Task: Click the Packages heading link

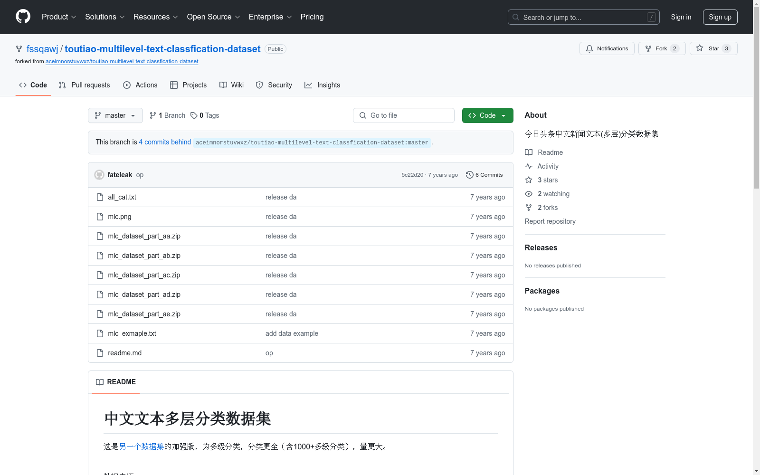Action: point(542,291)
